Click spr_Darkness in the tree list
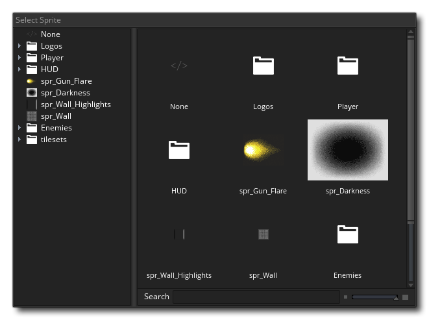Image resolution: width=429 pixels, height=320 pixels. (65, 93)
